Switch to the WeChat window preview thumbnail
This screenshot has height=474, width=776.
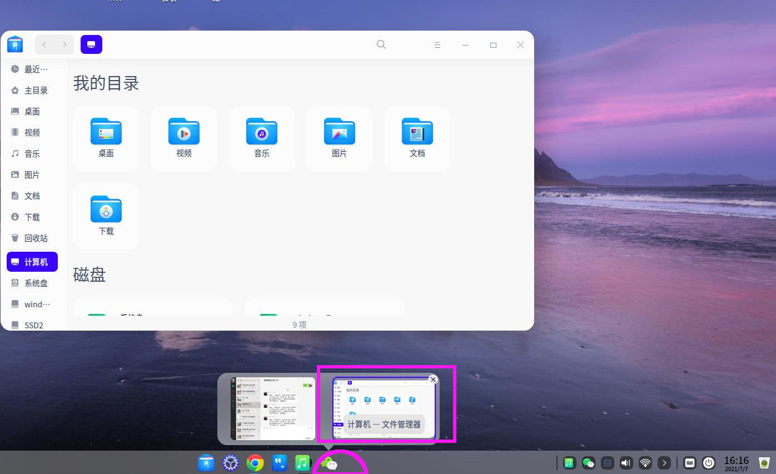tap(273, 409)
